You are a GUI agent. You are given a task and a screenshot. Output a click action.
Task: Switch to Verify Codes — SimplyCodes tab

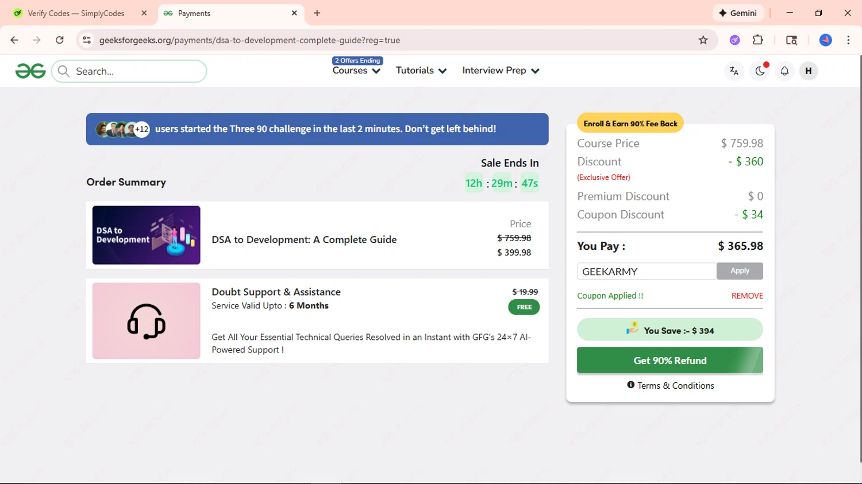76,13
